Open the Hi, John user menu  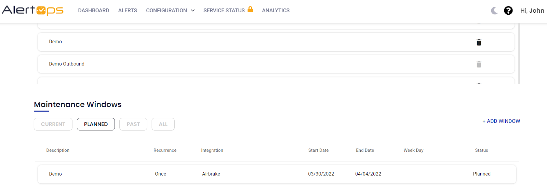[532, 11]
